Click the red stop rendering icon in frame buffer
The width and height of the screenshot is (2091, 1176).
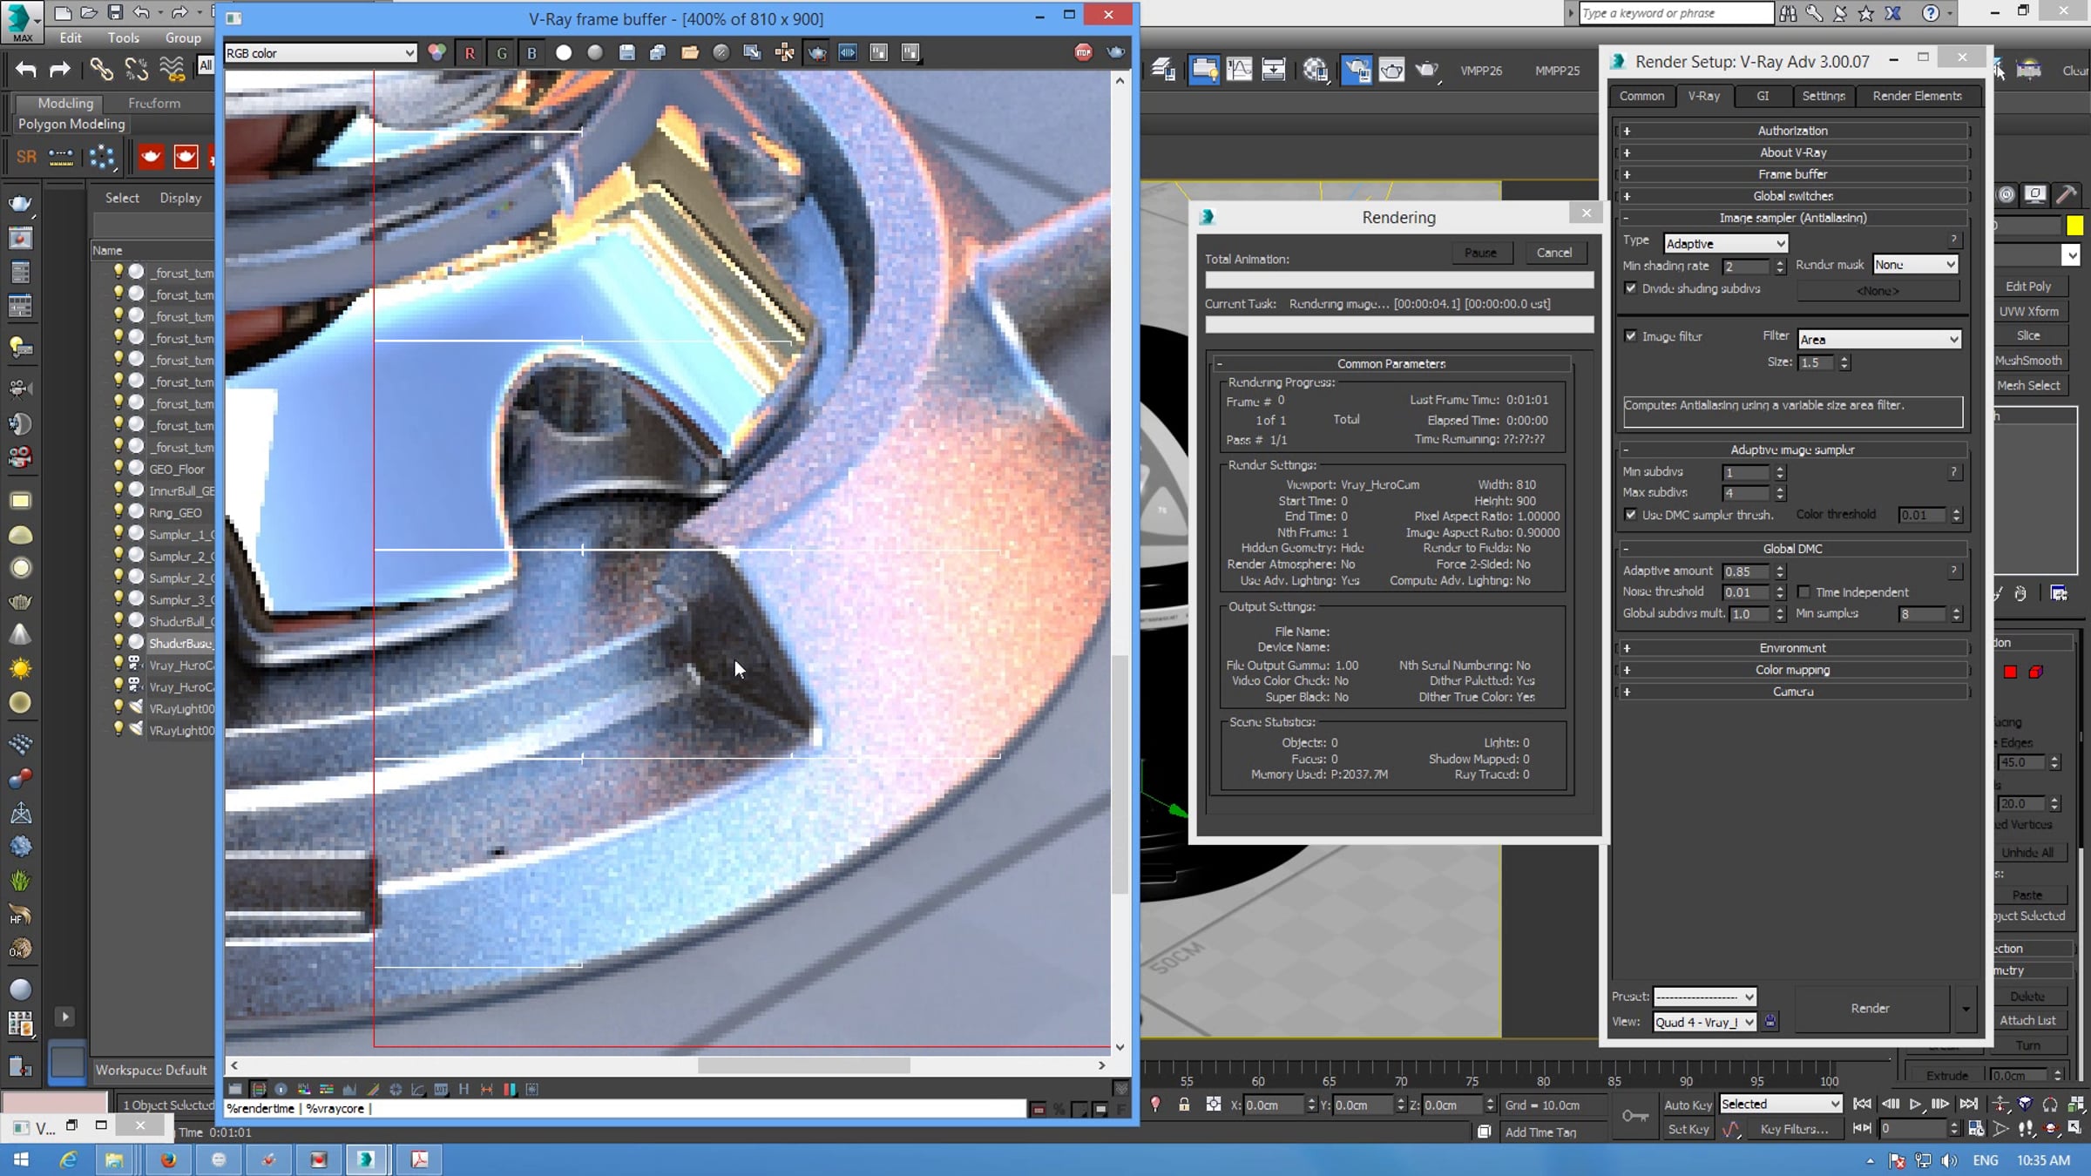pos(1083,53)
